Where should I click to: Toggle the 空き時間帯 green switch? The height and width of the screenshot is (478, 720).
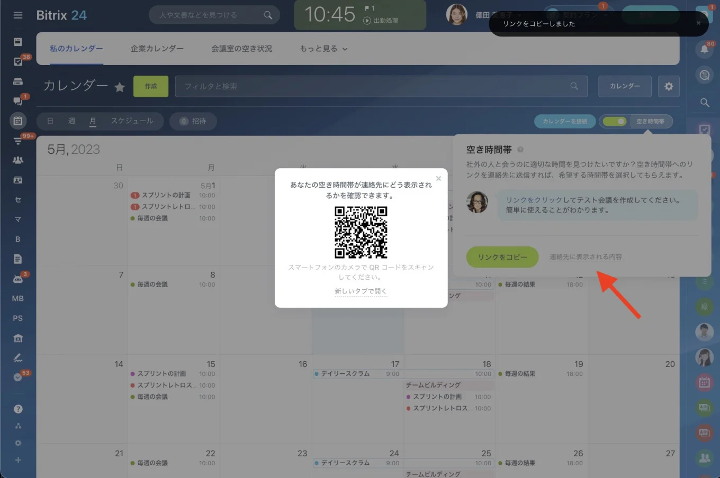click(615, 122)
